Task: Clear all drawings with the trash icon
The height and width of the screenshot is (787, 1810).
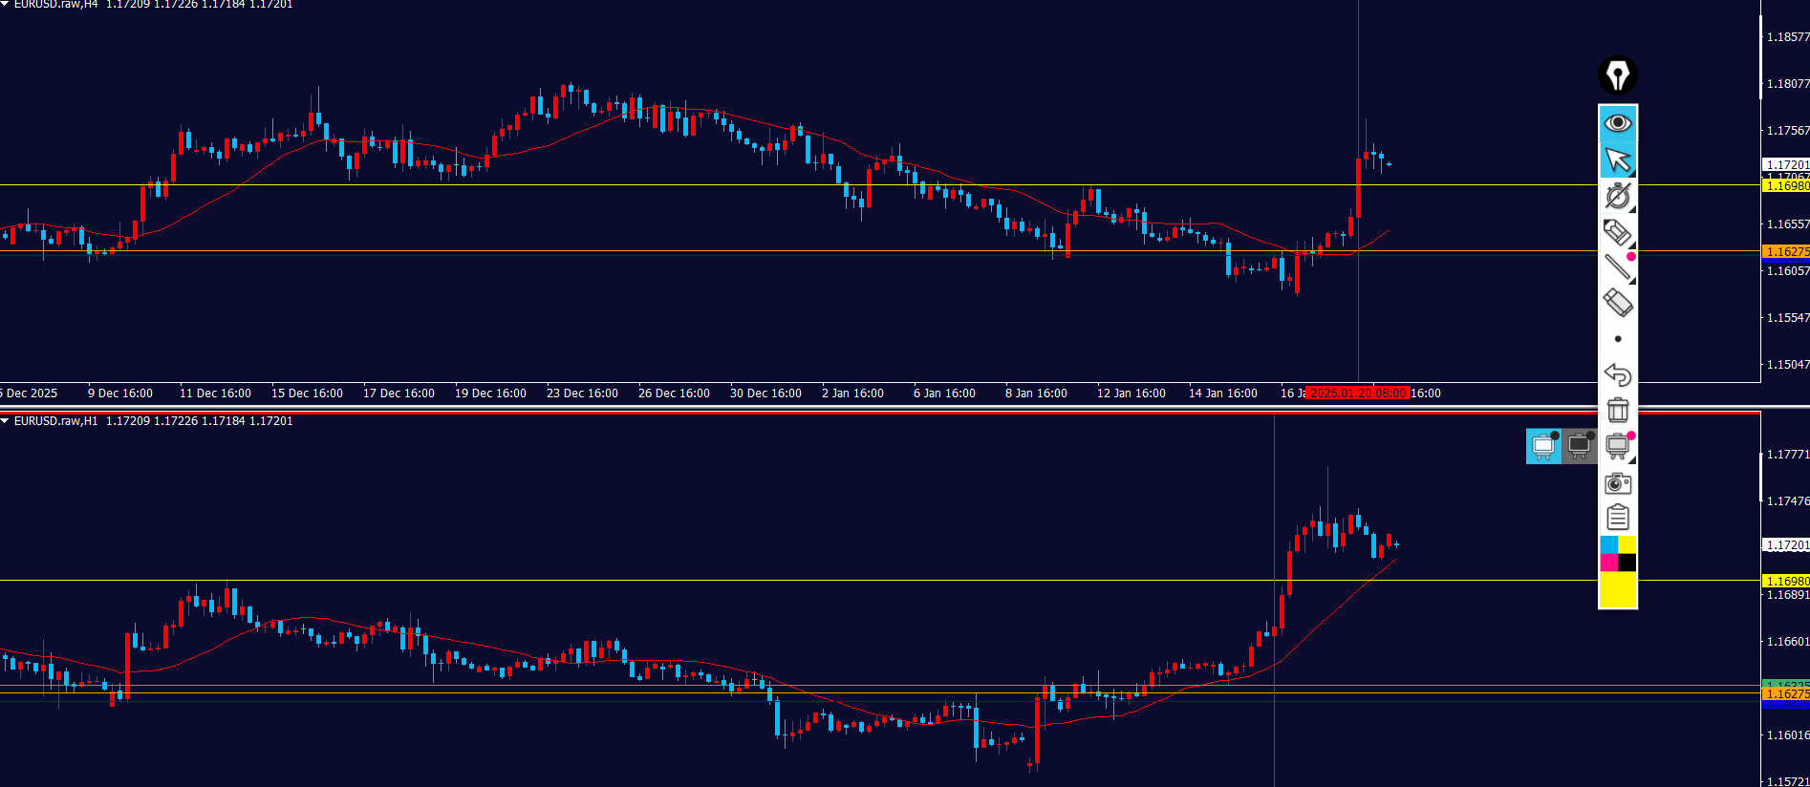Action: [1617, 410]
